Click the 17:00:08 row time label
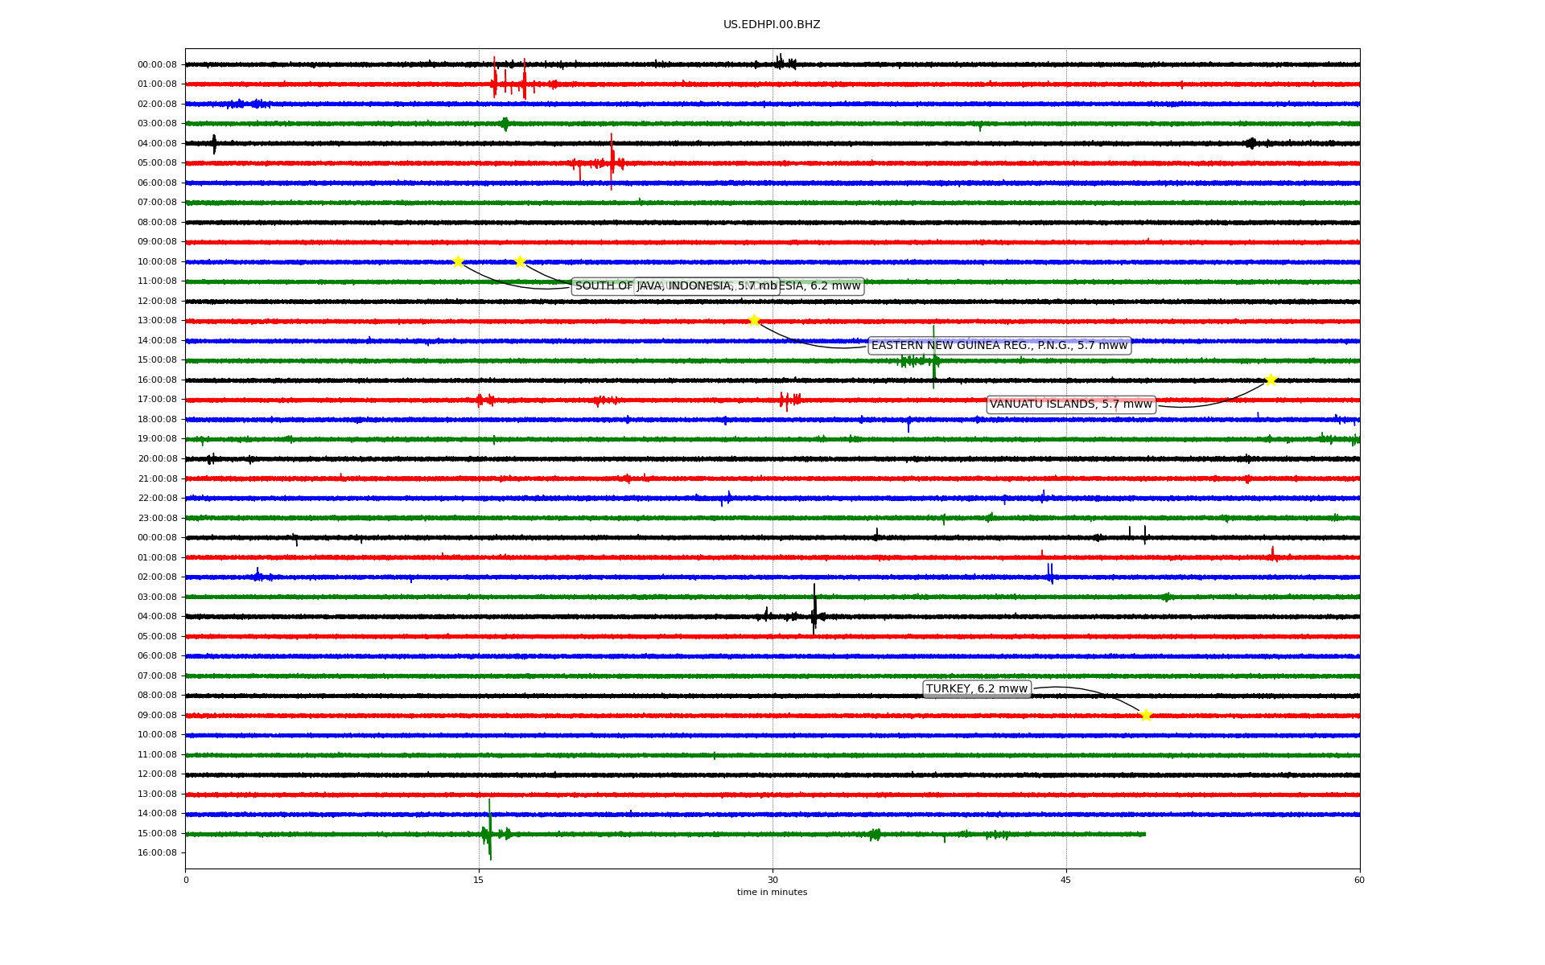 157,400
